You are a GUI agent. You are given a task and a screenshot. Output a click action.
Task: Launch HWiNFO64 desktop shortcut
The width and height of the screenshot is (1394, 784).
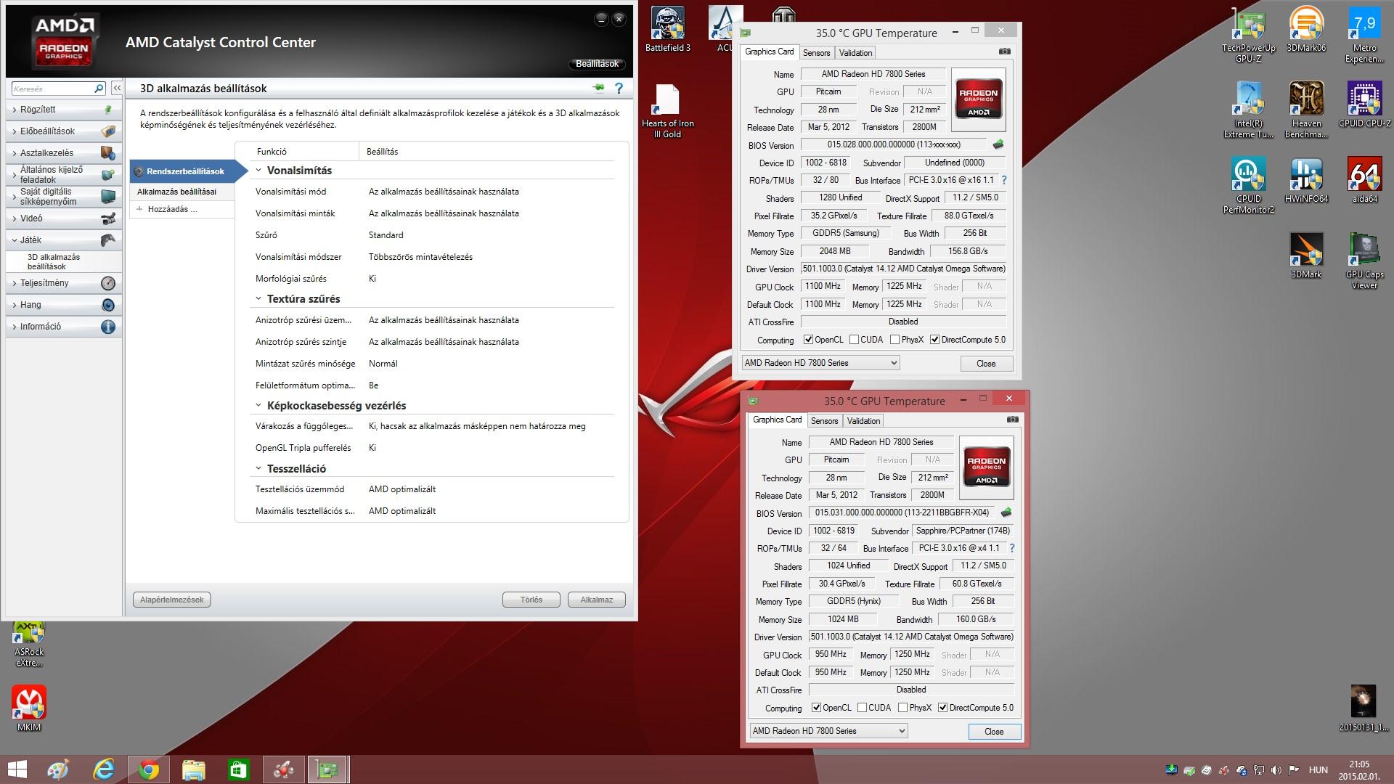tap(1306, 180)
